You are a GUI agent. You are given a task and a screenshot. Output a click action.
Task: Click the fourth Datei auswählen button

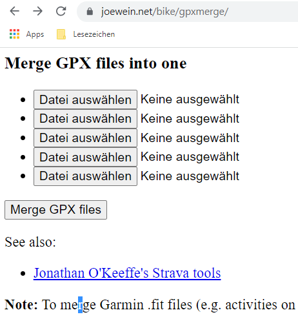85,157
